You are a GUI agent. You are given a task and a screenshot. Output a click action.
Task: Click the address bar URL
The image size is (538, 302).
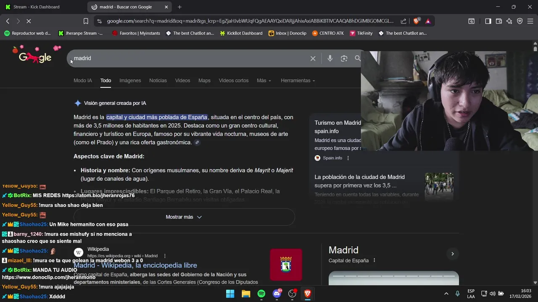point(250,21)
